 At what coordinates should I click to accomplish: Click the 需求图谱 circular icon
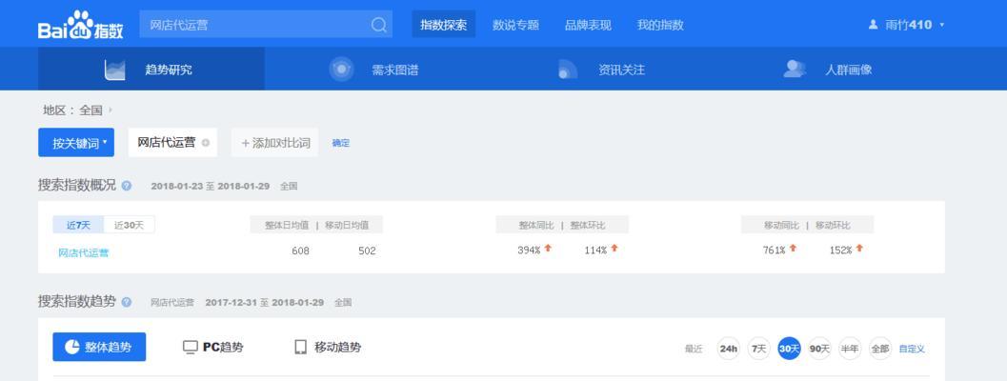[342, 69]
